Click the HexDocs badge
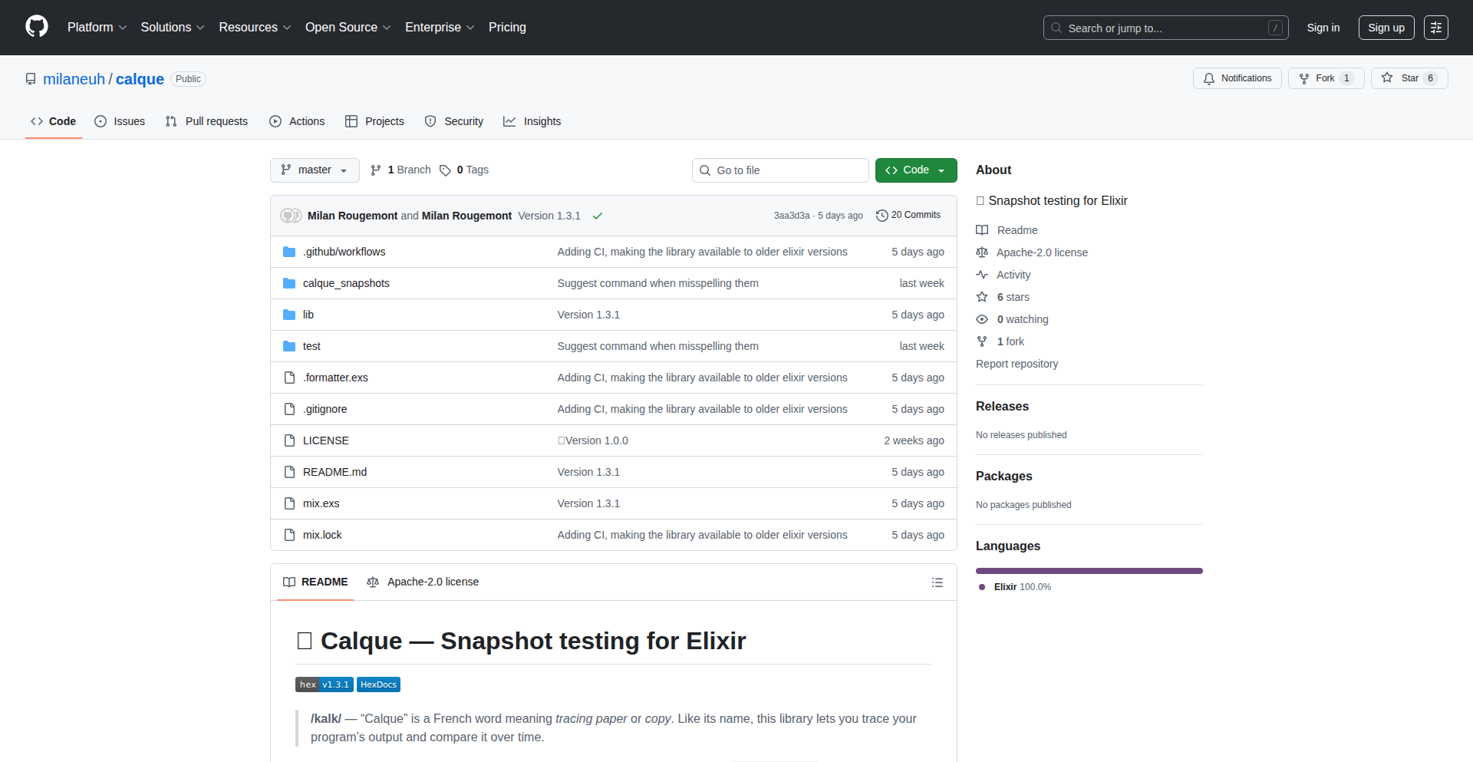The image size is (1473, 762). [x=378, y=684]
